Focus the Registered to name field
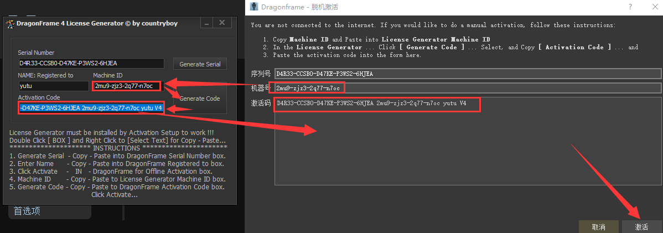663x233 pixels. tap(53, 86)
